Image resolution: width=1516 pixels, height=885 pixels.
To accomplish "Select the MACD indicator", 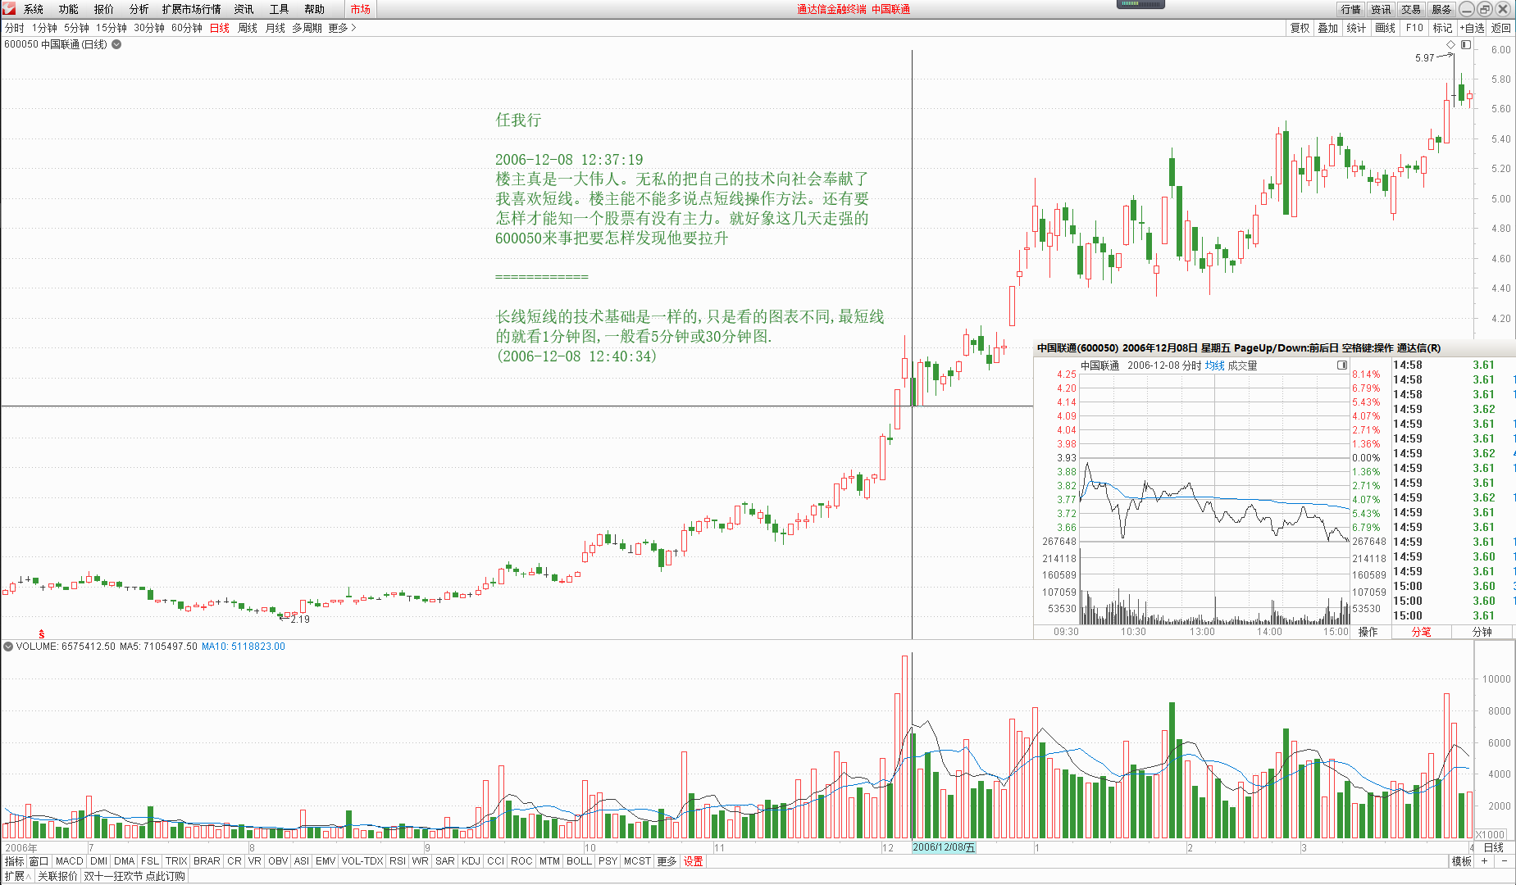I will point(70,861).
